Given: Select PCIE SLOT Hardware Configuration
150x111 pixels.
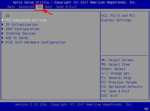Looking at the screenshot, I should click(x=35, y=42).
